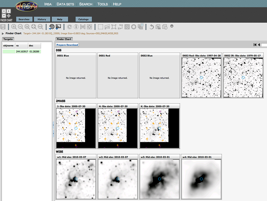Click the Save image disk icon
The image size is (267, 201).
[3, 27]
